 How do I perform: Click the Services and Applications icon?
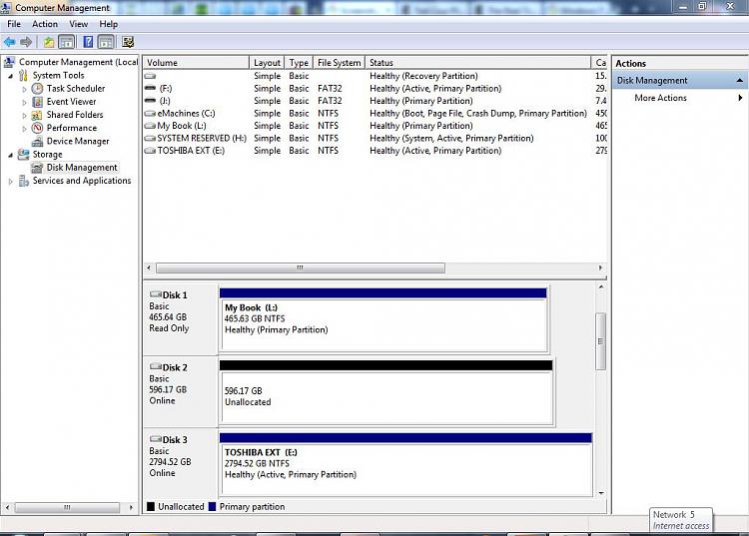(23, 181)
